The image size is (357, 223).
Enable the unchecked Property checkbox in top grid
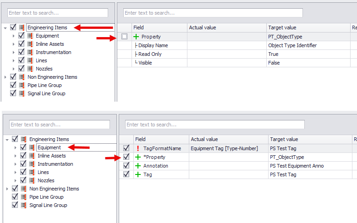click(125, 37)
